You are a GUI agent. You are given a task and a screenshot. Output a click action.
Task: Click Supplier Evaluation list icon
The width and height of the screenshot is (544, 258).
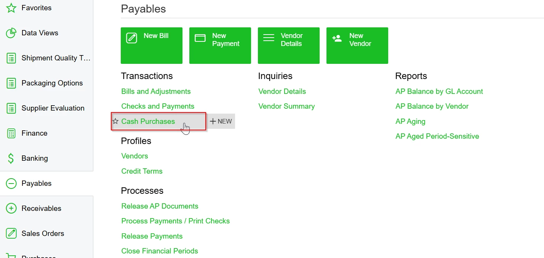tap(11, 108)
